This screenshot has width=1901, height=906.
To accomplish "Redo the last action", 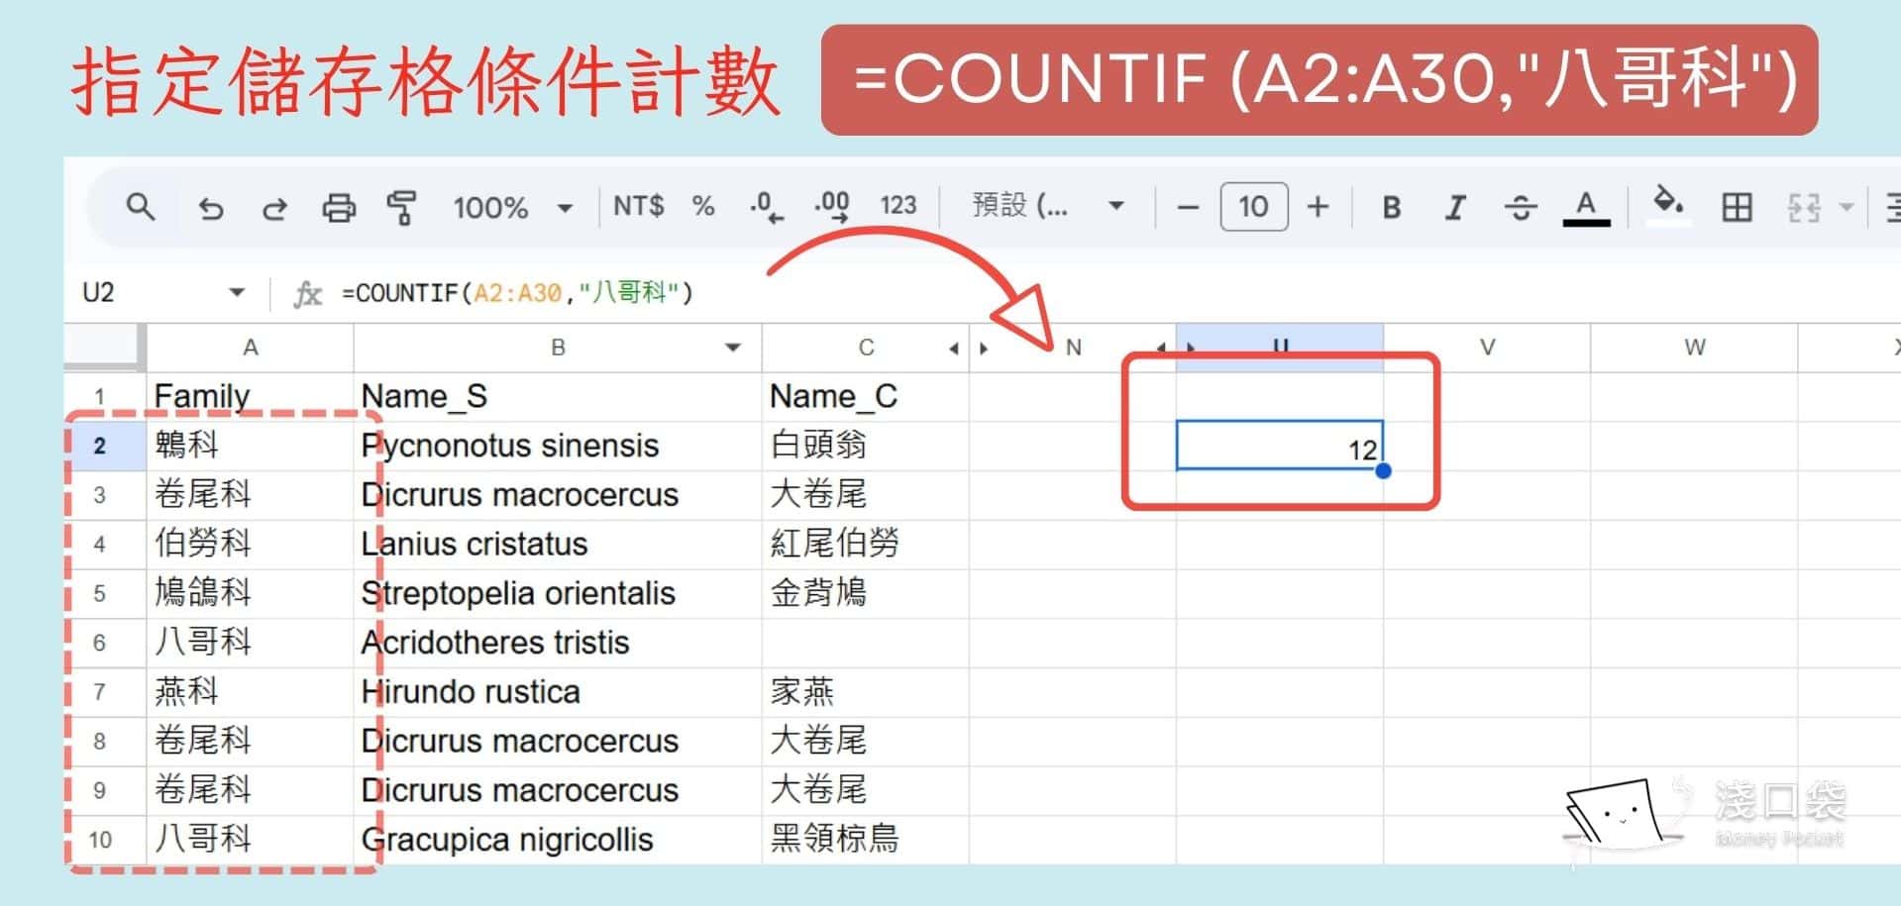I will pos(274,208).
